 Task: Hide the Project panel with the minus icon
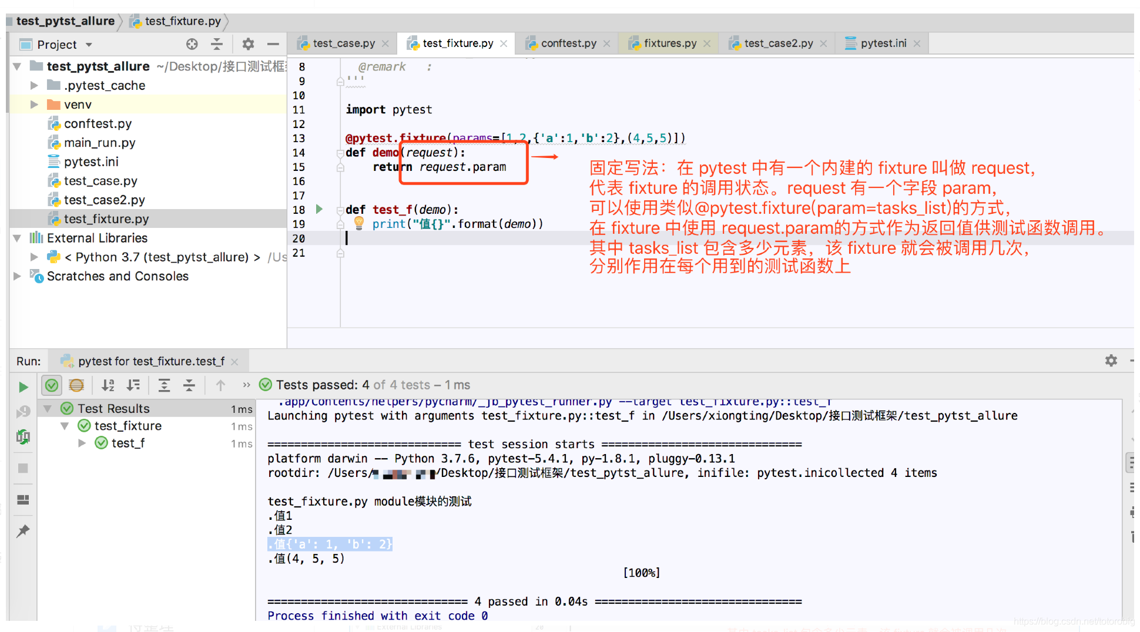point(273,43)
